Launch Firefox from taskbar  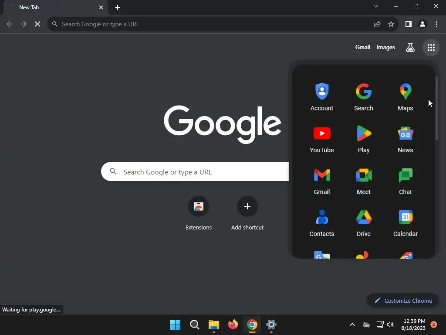233,325
